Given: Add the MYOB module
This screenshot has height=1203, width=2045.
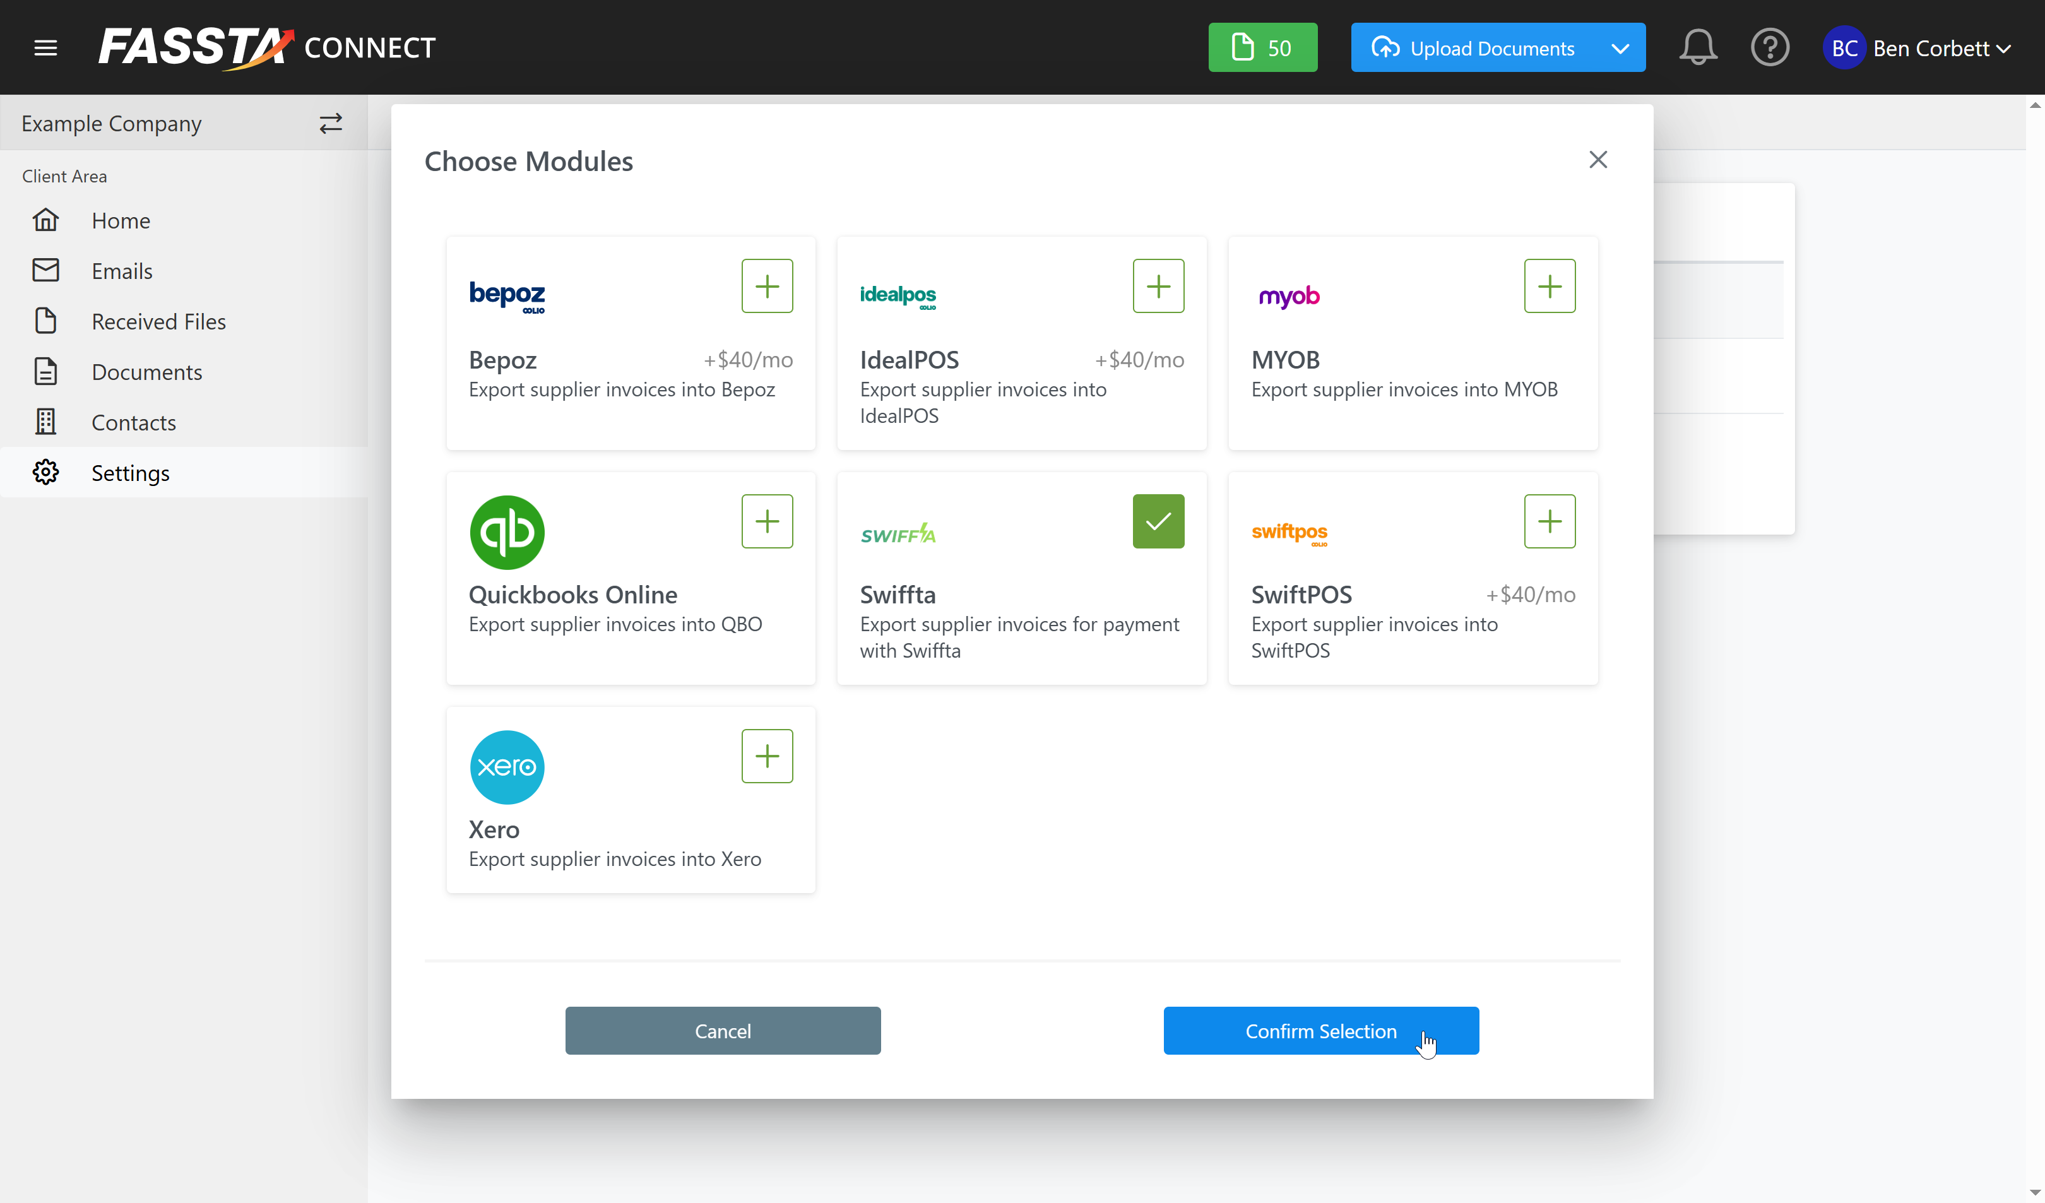Looking at the screenshot, I should pos(1548,286).
